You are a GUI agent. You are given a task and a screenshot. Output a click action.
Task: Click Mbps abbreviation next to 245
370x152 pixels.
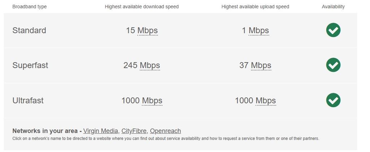150,65
